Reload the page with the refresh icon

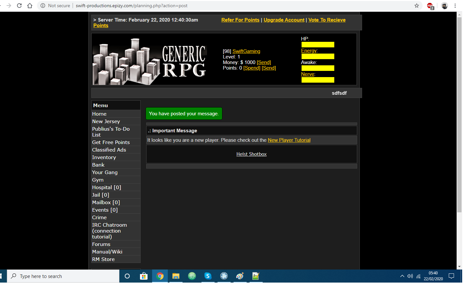[x=19, y=6]
